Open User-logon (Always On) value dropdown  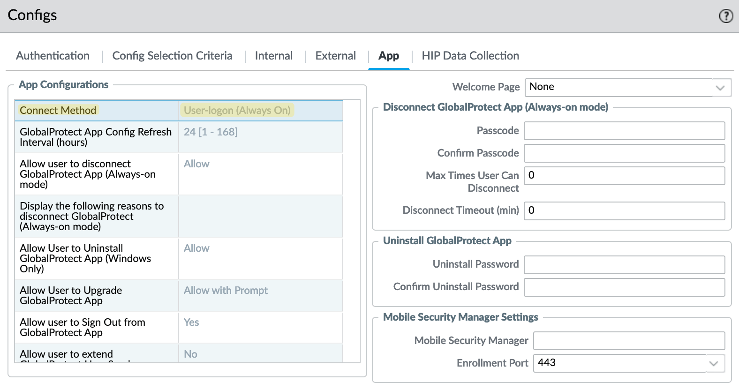[x=237, y=110]
